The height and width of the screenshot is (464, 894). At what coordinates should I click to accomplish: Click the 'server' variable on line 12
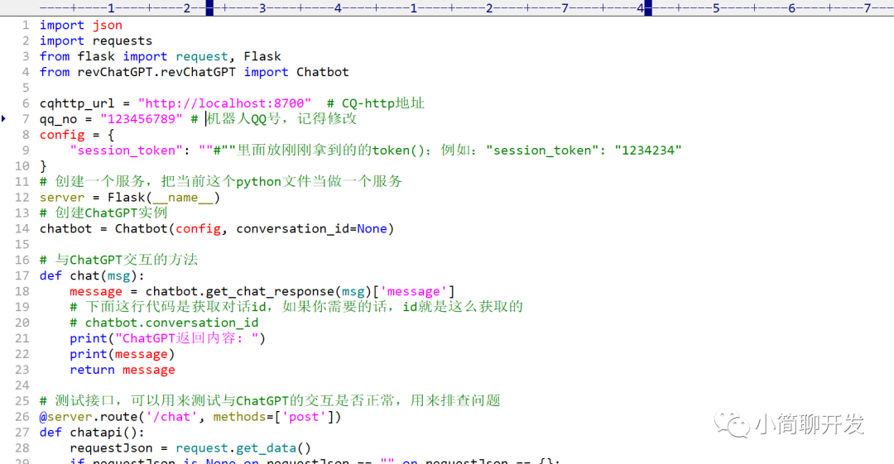[62, 197]
